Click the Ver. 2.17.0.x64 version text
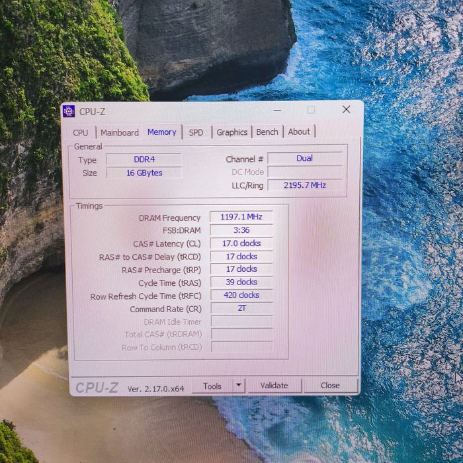Viewport: 463px width, 463px height. click(x=156, y=389)
